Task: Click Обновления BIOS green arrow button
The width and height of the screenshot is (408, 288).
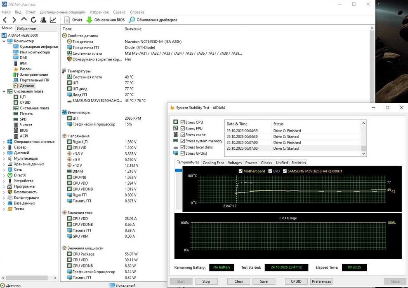Action: tap(105, 20)
